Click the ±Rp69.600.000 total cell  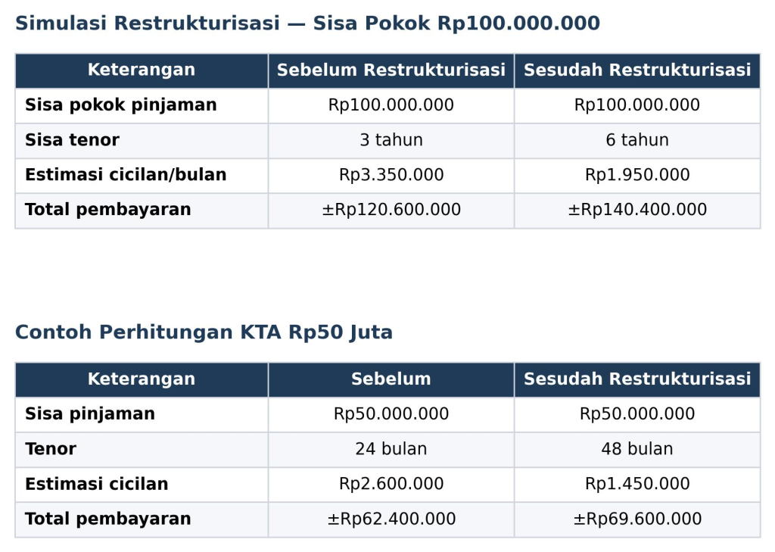(x=637, y=519)
